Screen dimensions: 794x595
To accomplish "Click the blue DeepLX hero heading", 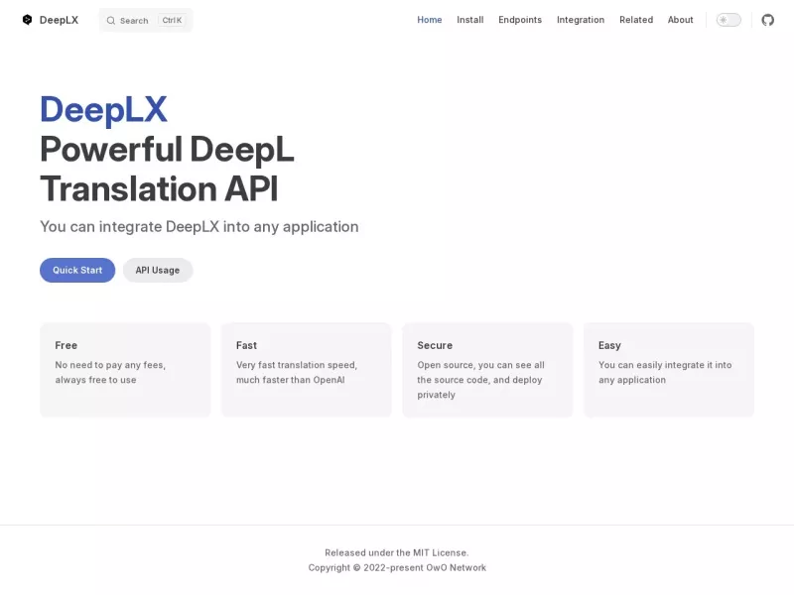I will point(103,110).
